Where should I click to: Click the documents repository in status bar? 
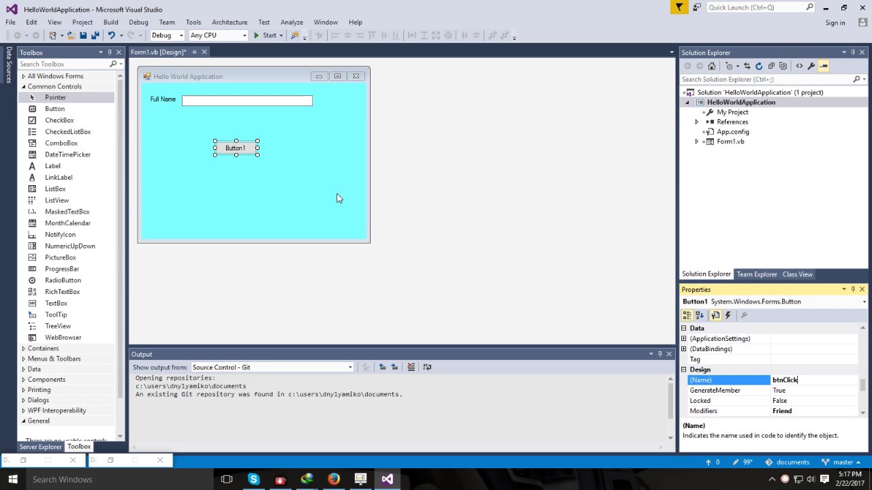(x=788, y=462)
